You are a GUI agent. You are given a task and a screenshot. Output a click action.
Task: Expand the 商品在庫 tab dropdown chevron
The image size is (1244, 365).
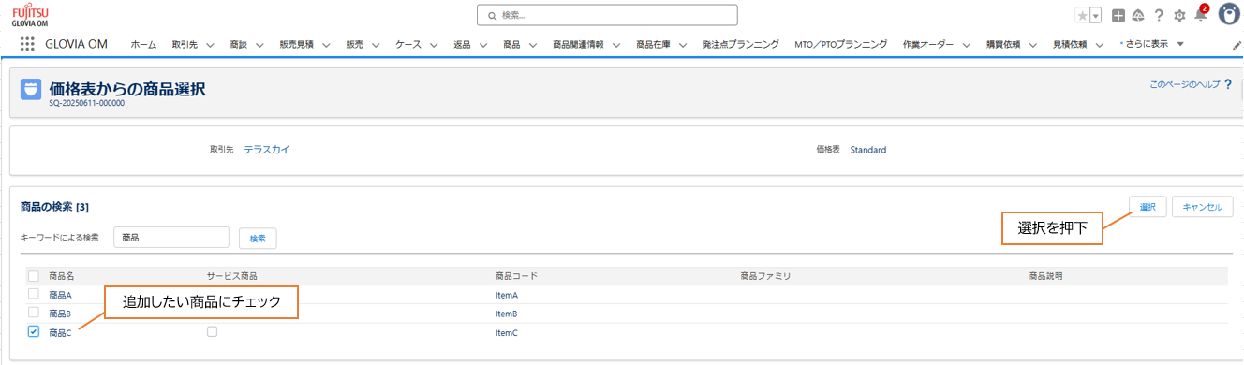(x=682, y=44)
